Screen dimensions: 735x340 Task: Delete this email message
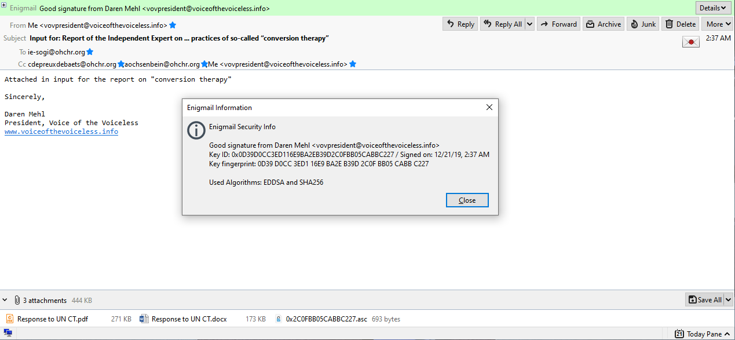(x=680, y=24)
